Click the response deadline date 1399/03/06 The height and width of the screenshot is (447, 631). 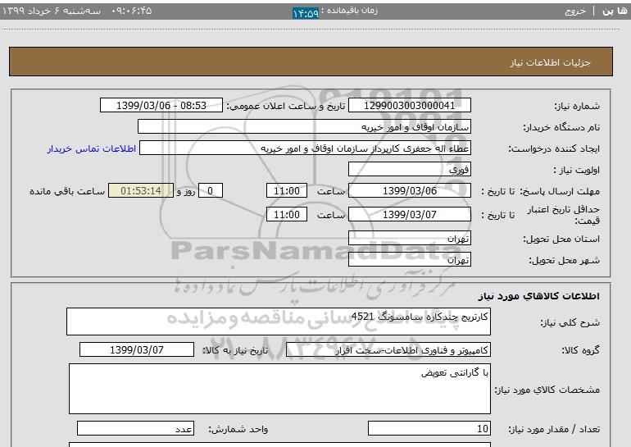click(x=409, y=190)
